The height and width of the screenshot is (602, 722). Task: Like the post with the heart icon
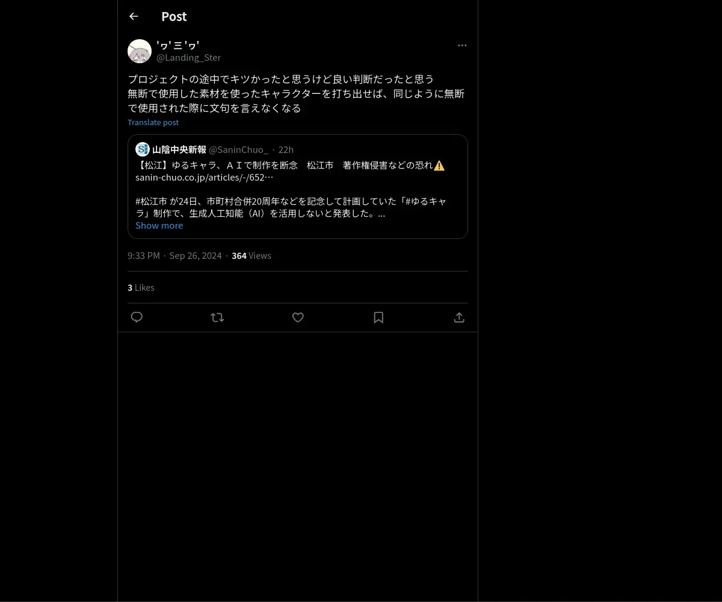click(298, 317)
